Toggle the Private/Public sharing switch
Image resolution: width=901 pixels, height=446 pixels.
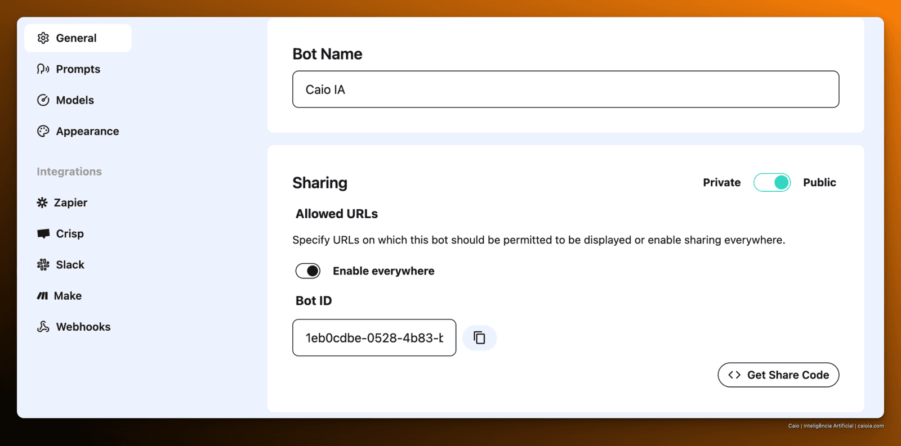pos(772,182)
